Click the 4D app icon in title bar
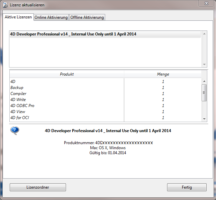This screenshot has height=200, width=216. pos(5,5)
